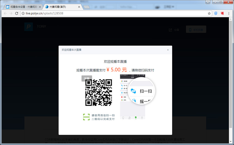234x145 pixels.
Task: Click the blue shield extension icon
Action: click(216, 13)
